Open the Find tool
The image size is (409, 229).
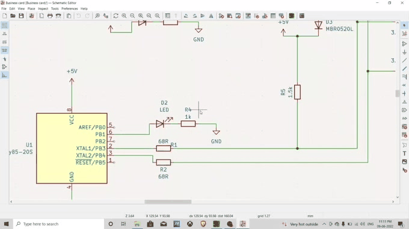pyautogui.click(x=97, y=16)
